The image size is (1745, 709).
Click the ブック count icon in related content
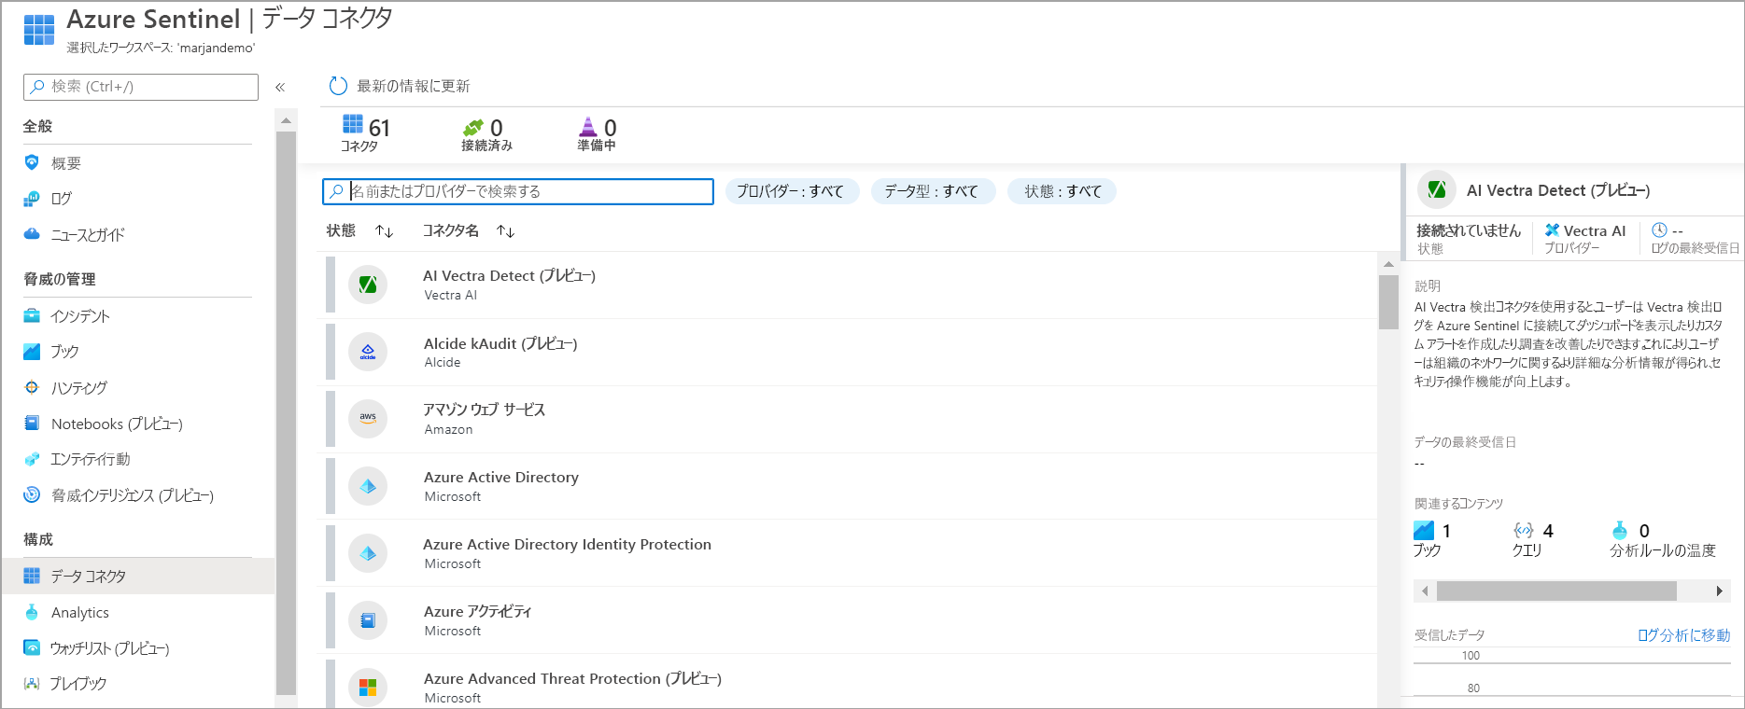(1424, 530)
